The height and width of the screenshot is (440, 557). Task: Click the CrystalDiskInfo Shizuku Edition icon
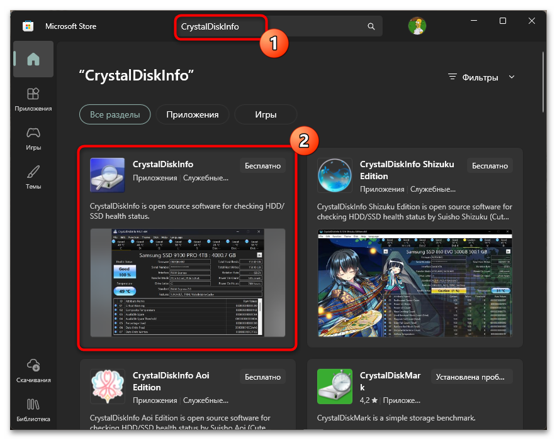pos(335,175)
